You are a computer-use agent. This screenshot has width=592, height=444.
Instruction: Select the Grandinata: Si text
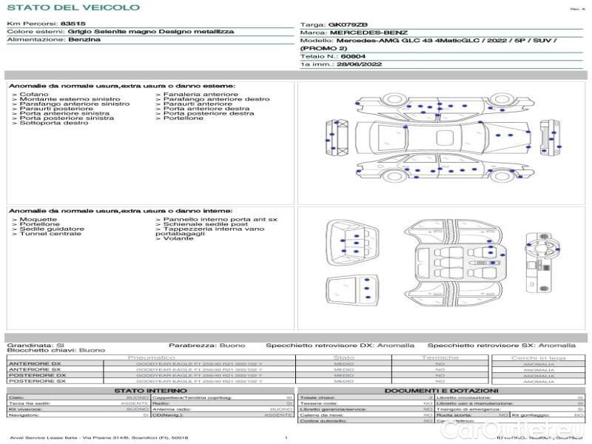click(x=36, y=345)
